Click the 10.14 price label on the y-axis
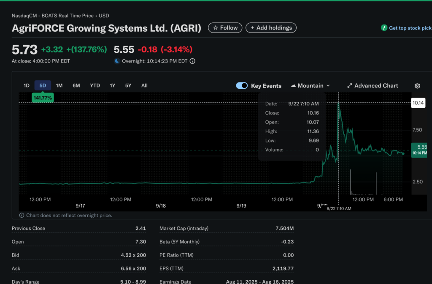The height and width of the screenshot is (284, 432). (x=418, y=103)
